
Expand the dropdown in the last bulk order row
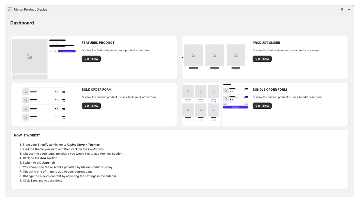coord(57,117)
